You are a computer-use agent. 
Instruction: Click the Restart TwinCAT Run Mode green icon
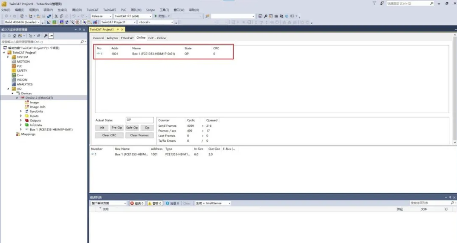(x=54, y=22)
